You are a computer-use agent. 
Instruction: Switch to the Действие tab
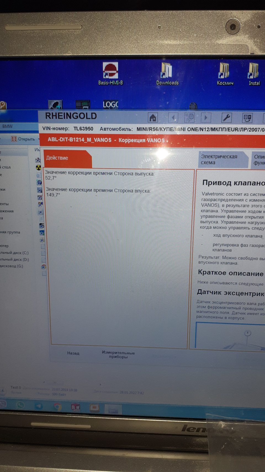67,158
